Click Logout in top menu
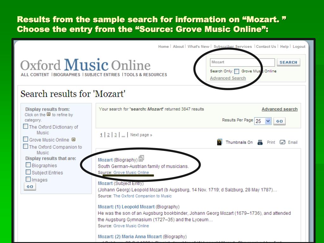Image resolution: width=324 pixels, height=243 pixels. point(299,47)
